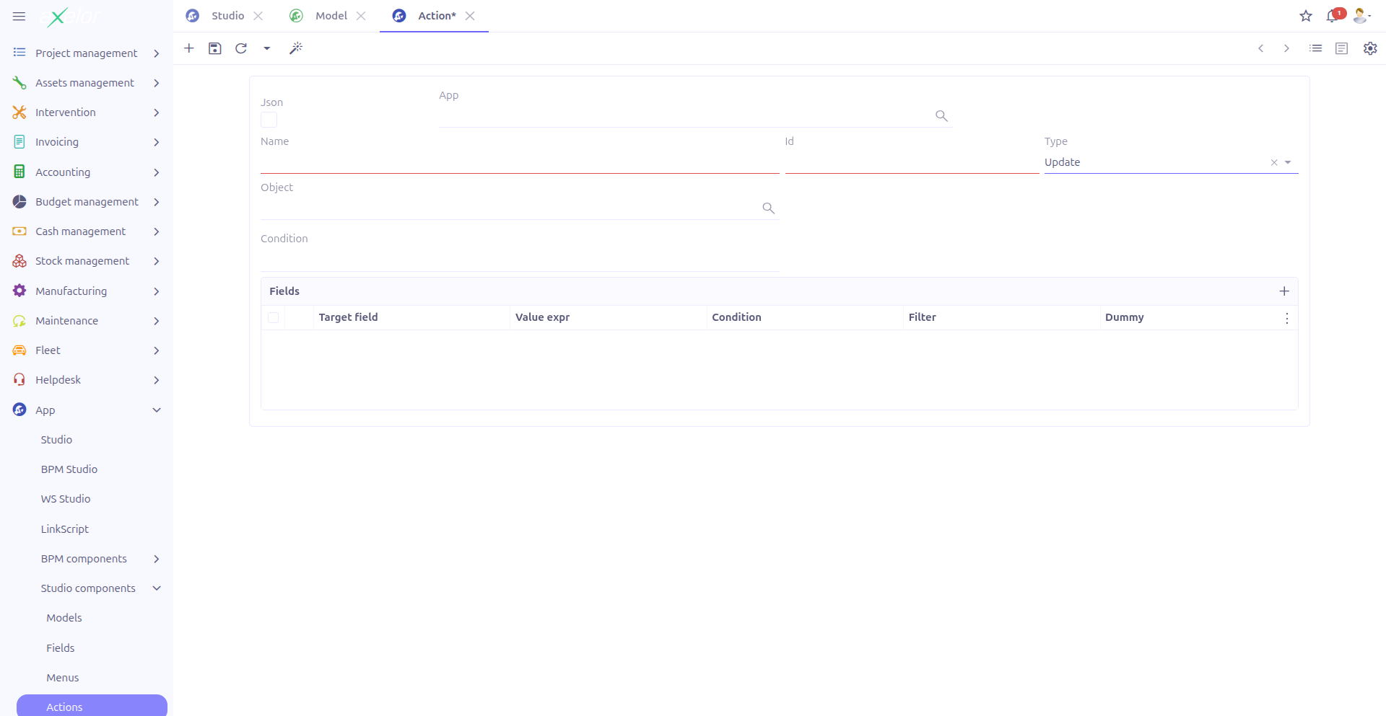Open the notifications bell badge

click(1333, 15)
